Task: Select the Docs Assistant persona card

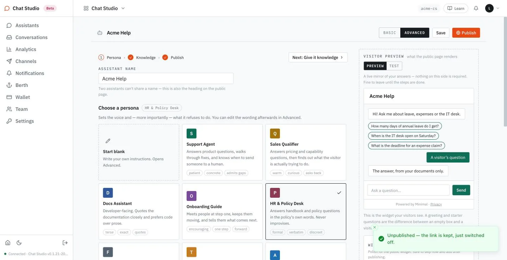Action: click(x=139, y=211)
